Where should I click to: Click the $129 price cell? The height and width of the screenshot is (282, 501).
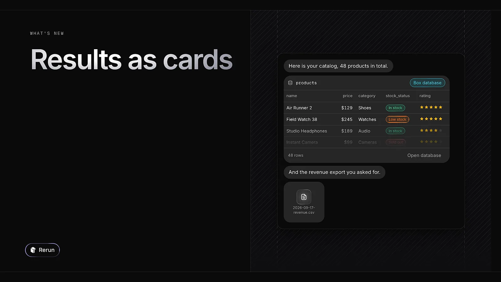click(x=347, y=108)
